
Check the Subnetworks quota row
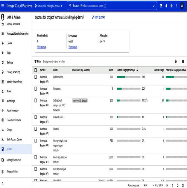[36, 77]
